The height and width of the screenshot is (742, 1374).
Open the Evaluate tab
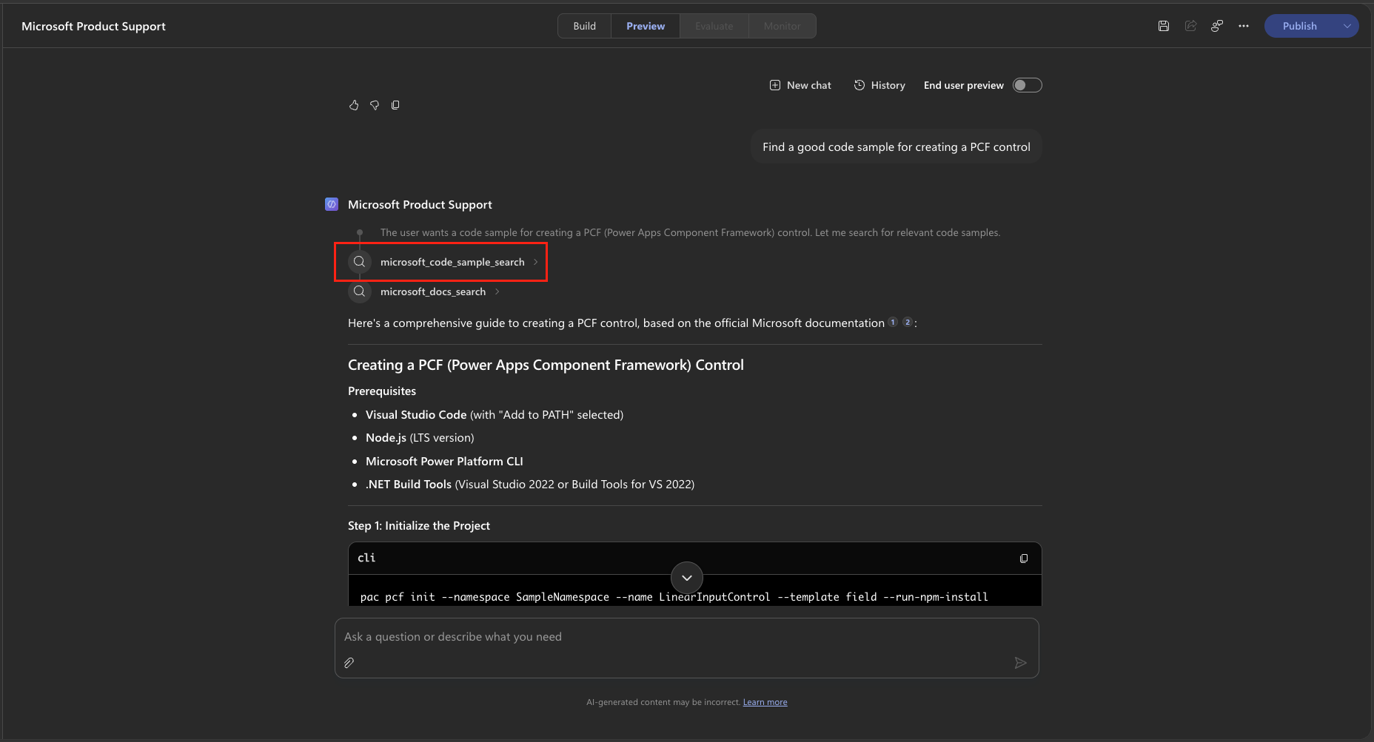point(714,26)
